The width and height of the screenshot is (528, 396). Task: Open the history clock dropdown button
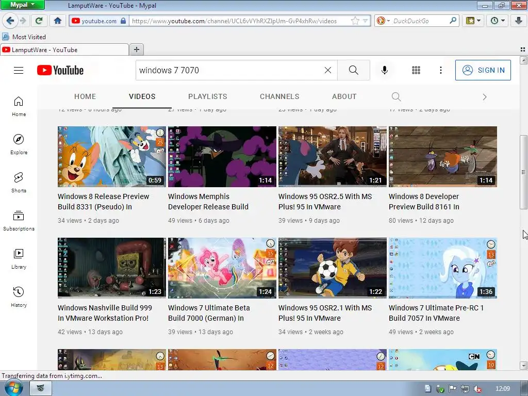click(x=498, y=21)
